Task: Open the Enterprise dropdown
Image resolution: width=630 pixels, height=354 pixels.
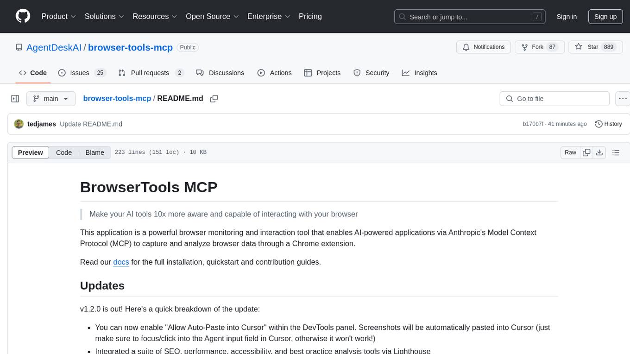Action: coord(269,16)
